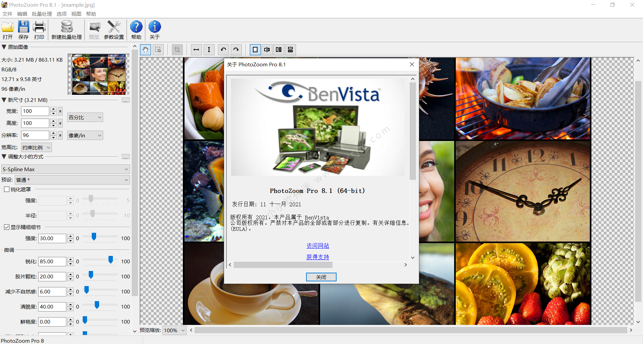
Task: Click the 帮助 help icon
Action: pos(136,30)
